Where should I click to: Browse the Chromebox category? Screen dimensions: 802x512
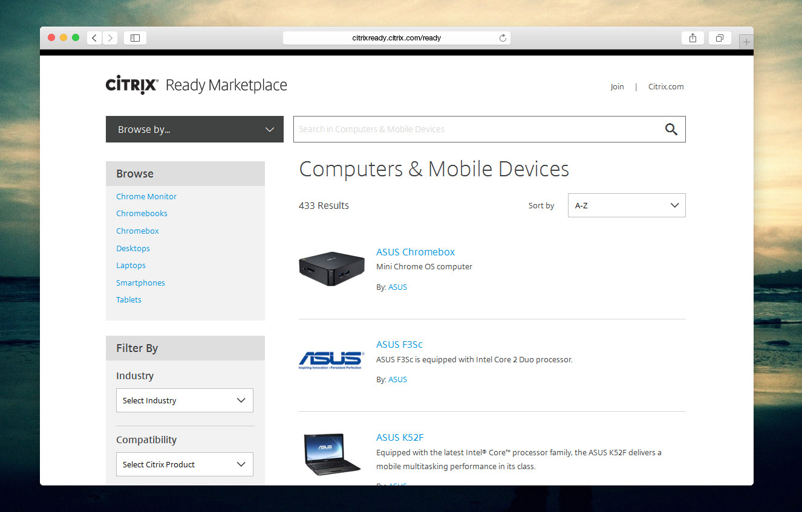coord(137,231)
